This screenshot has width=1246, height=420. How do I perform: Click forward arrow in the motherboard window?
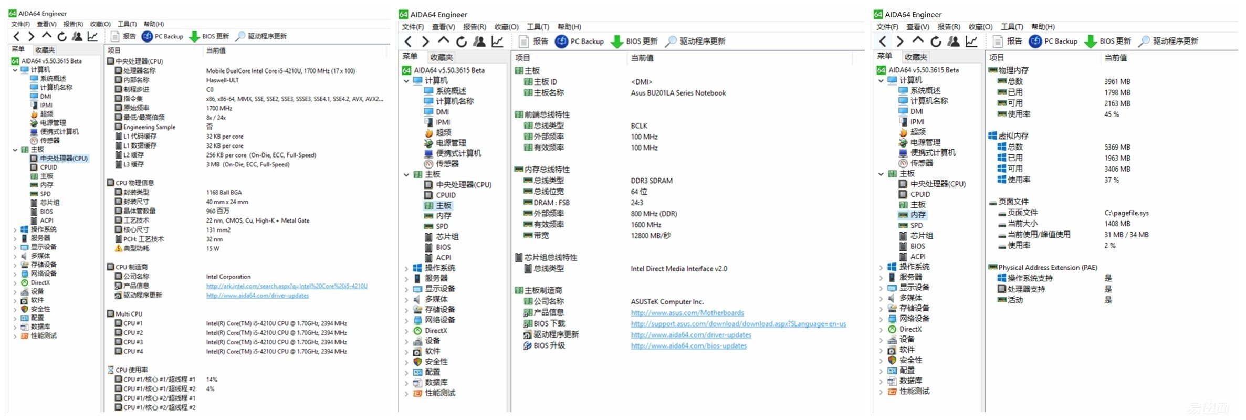coord(425,41)
